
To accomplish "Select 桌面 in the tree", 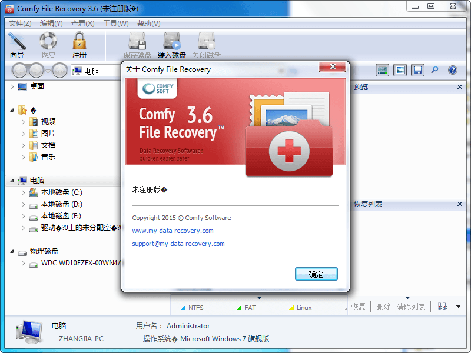I will point(37,86).
